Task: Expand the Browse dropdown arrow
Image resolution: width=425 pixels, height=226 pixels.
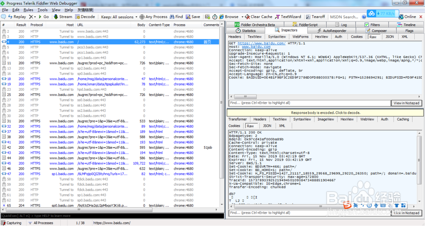Action: [x=242, y=17]
